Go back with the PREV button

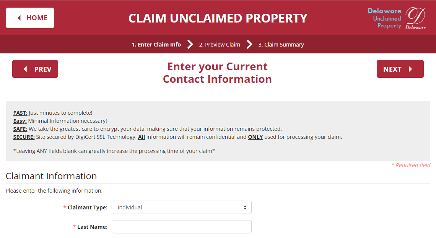coord(35,69)
